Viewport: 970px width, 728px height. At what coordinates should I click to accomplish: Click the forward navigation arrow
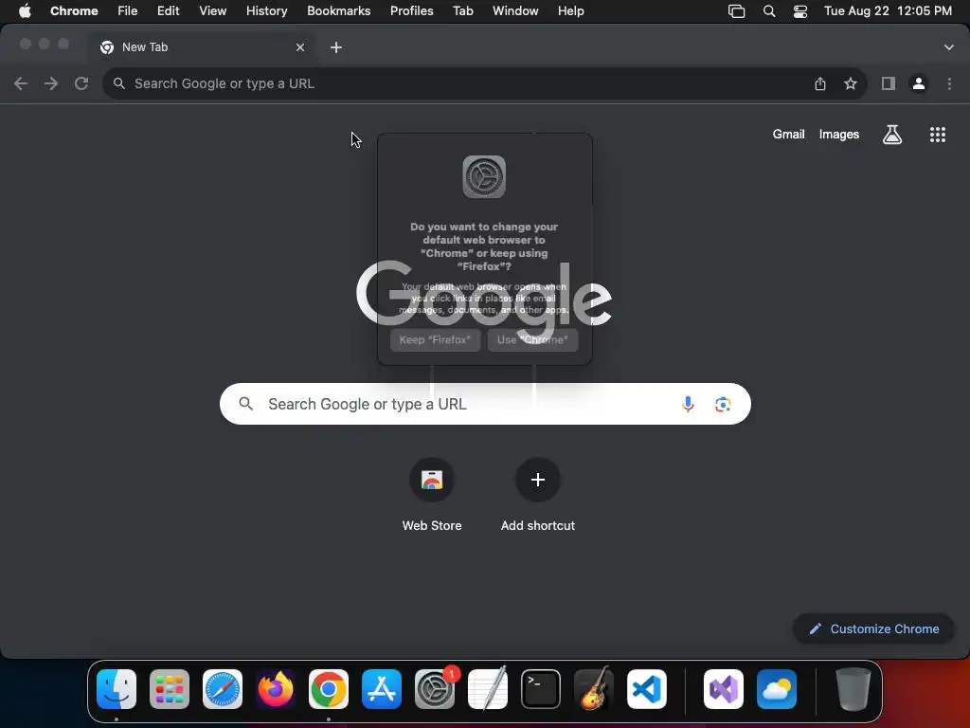51,83
